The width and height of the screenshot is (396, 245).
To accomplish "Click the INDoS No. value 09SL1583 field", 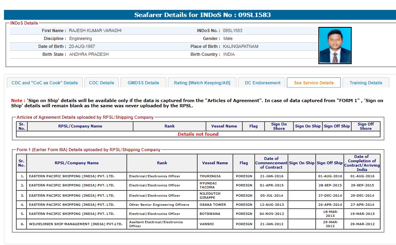I will point(232,30).
